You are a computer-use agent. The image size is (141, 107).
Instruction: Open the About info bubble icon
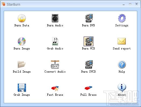click(122, 87)
